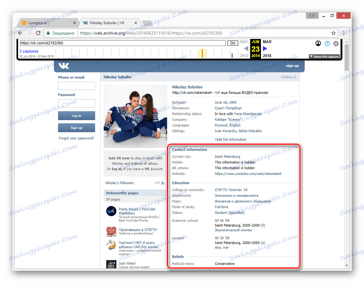Open Just Video! page link
The height and width of the screenshot is (283, 364).
pos(127,263)
